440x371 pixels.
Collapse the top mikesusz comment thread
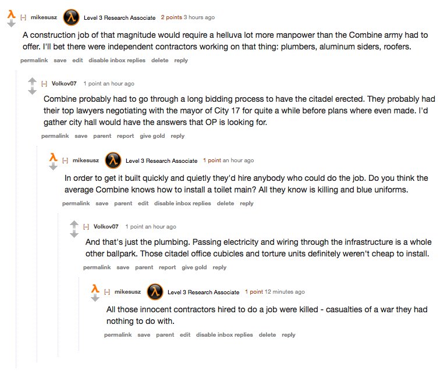click(x=23, y=18)
